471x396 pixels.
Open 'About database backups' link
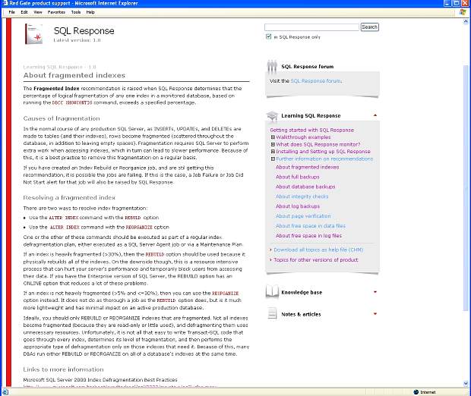pos(305,187)
